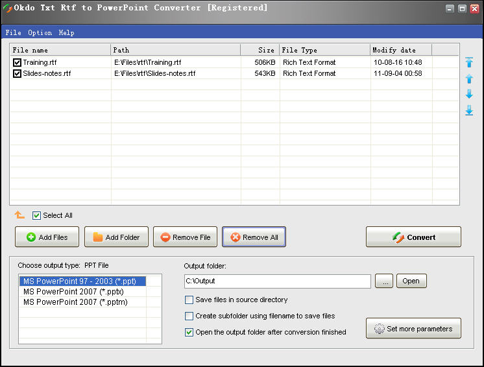The width and height of the screenshot is (484, 367).
Task: Enable Create subfolder using filename option
Action: (x=189, y=316)
